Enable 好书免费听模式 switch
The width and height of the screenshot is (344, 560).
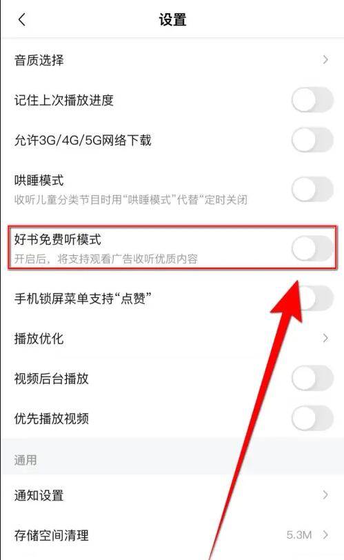tap(312, 248)
